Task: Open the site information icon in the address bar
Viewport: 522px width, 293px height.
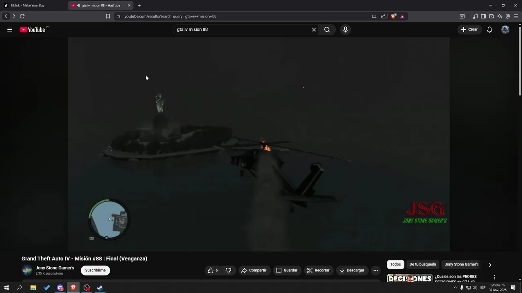Action: 118,16
